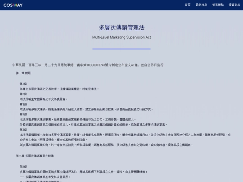Screen dimensions: 243x182
Task: Click the article label 第3條
Action: click(23, 104)
